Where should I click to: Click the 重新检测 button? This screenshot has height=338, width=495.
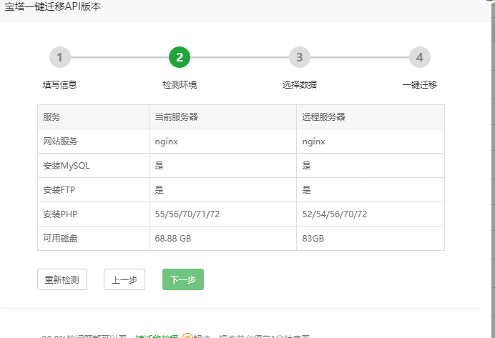pyautogui.click(x=62, y=279)
